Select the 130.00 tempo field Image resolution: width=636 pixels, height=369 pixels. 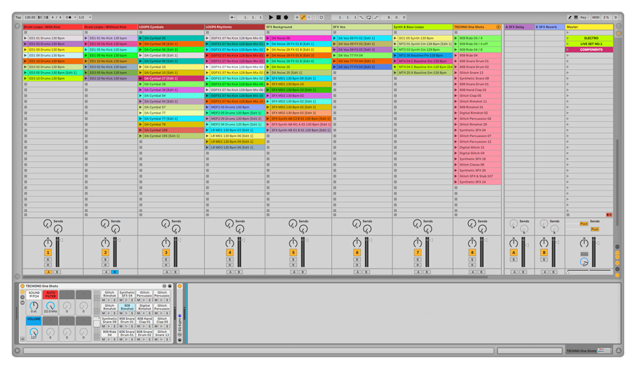30,17
